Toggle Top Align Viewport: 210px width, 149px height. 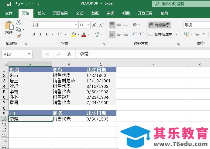(112, 25)
